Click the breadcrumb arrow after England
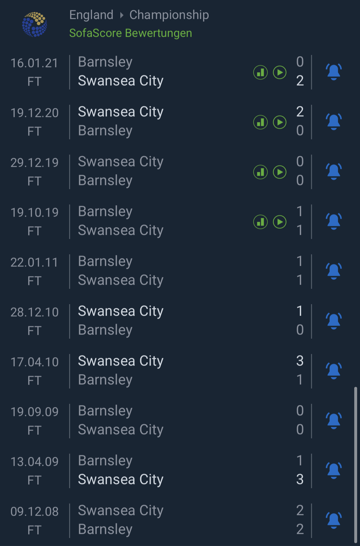Viewport: 360px width, 546px height. point(122,15)
